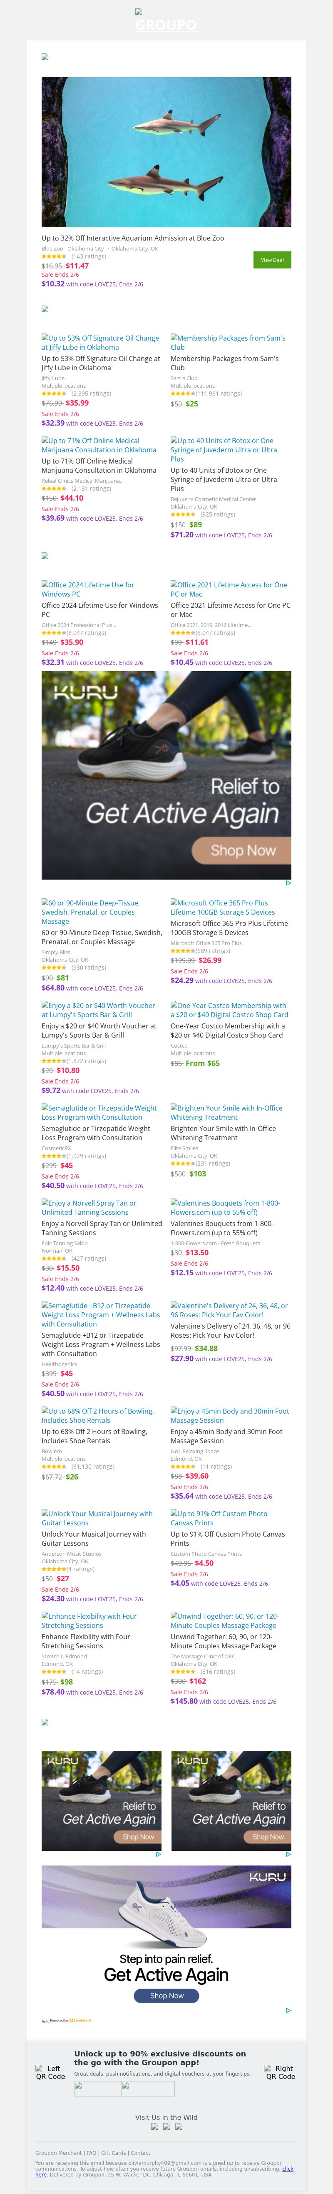Open the Left QR Code image
This screenshot has width=333, height=2194.
50,2071
